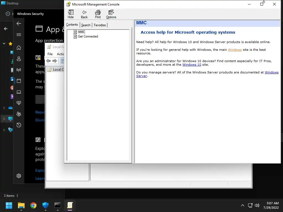Open Group Policy Editor taskbar icon
This screenshot has width=283, height=212.
pos(70,205)
